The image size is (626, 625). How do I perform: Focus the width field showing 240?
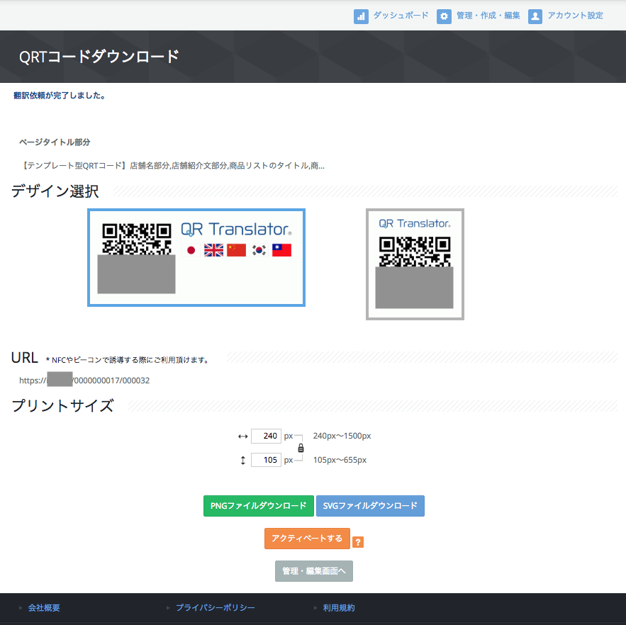click(266, 436)
